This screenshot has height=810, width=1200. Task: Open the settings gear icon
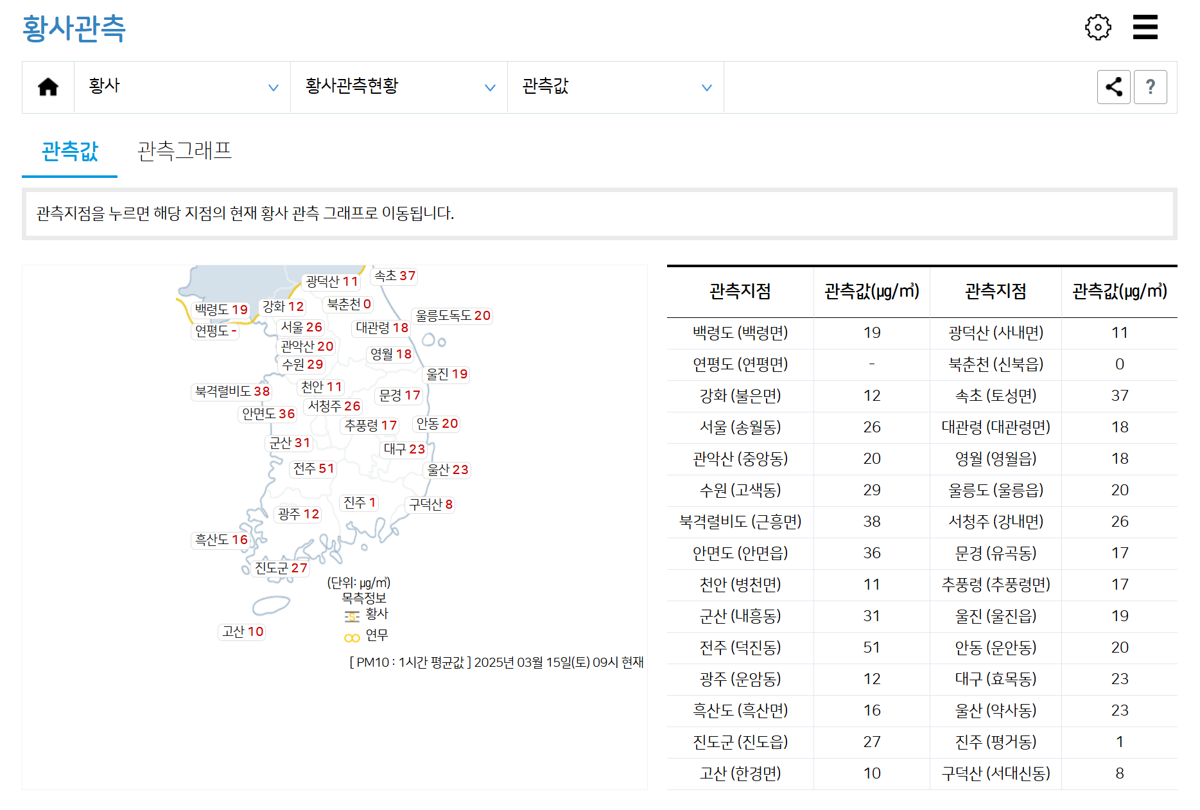click(x=1099, y=27)
